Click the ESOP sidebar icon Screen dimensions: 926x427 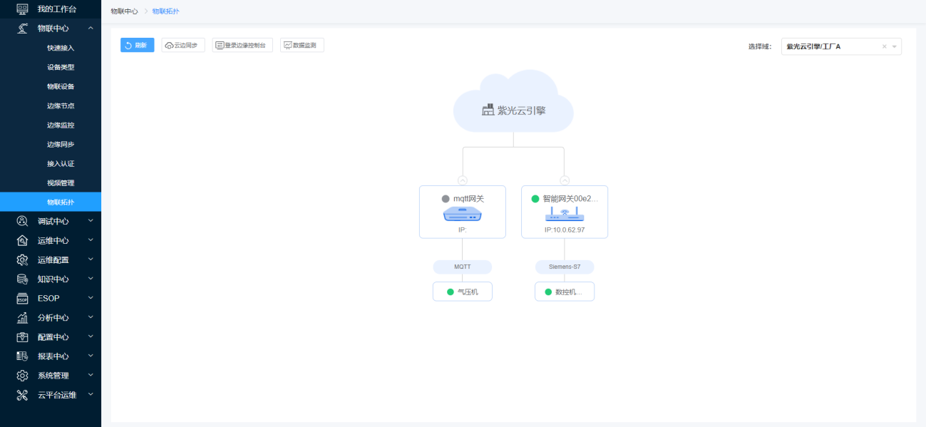(22, 298)
